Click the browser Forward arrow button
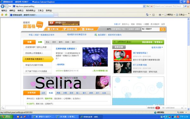Image resolution: width=190 pixels, height=119 pixels. (x=7, y=6)
